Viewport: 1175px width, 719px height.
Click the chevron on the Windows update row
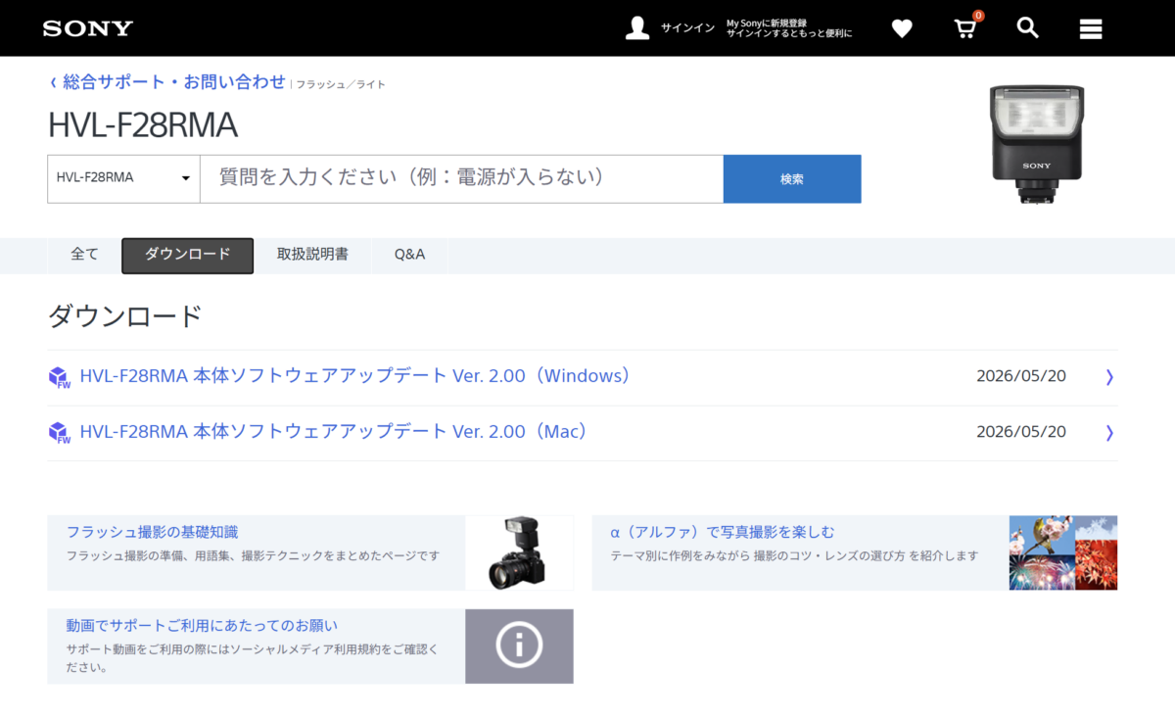tap(1109, 377)
